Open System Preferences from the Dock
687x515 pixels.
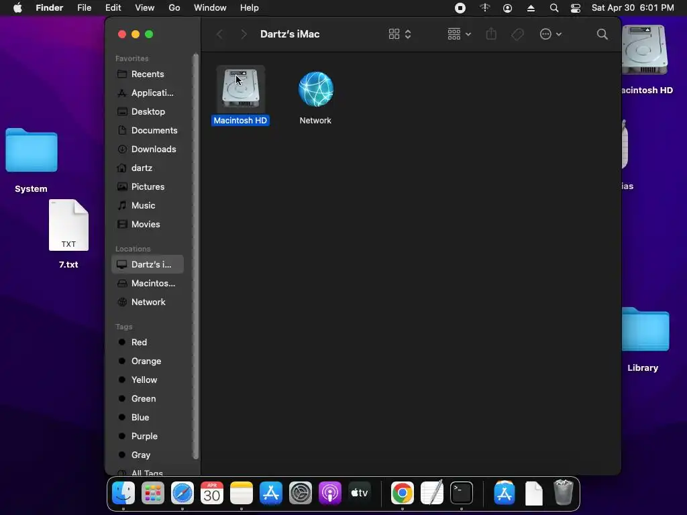pos(301,493)
